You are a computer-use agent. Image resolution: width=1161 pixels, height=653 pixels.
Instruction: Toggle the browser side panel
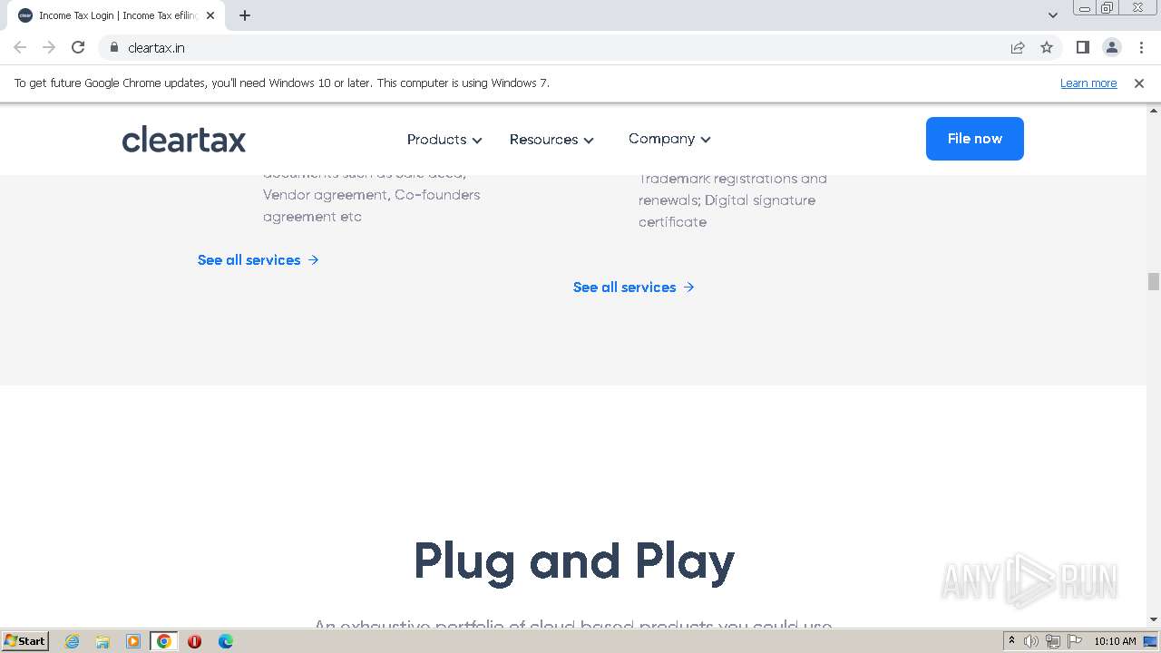pos(1082,47)
